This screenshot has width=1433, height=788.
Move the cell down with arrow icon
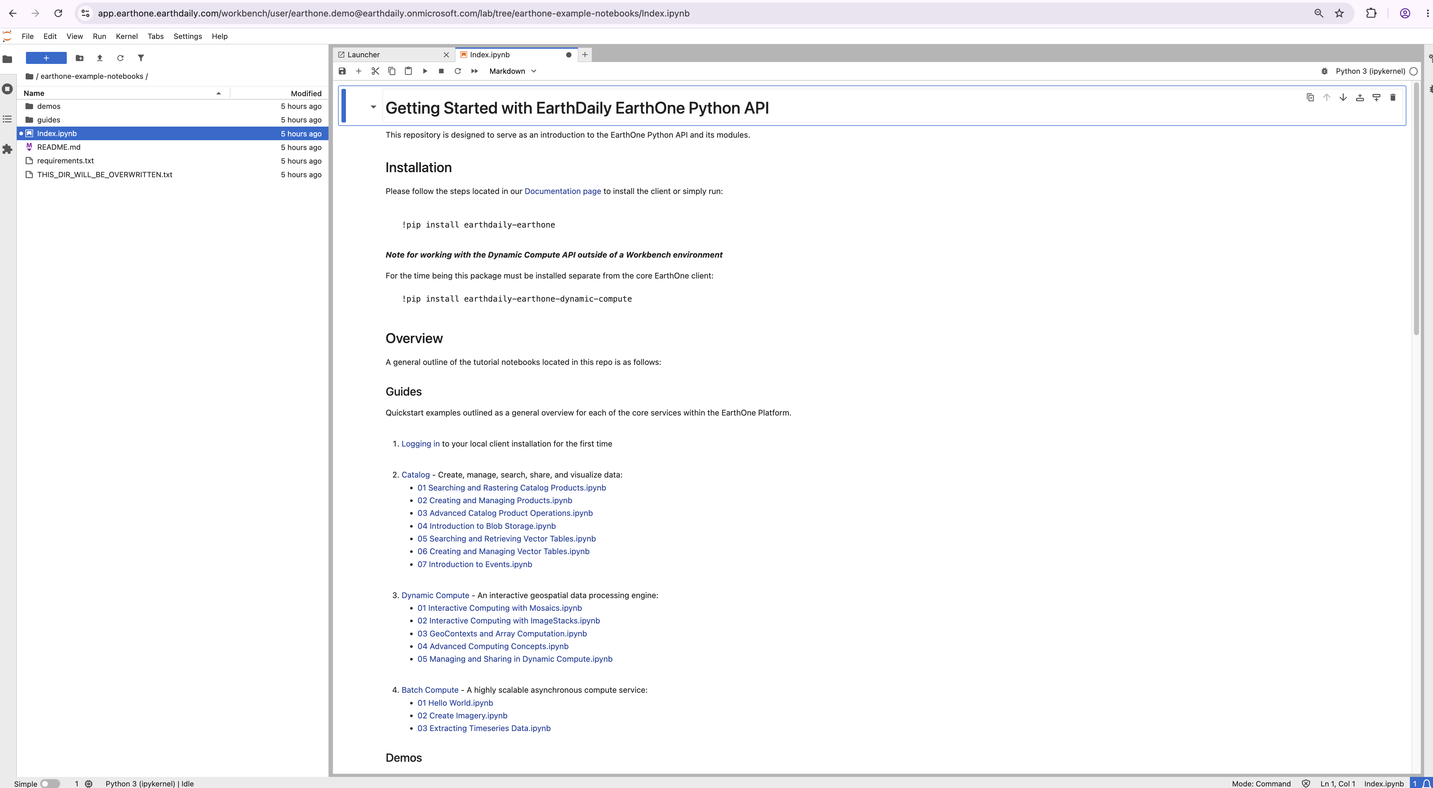(x=1343, y=97)
